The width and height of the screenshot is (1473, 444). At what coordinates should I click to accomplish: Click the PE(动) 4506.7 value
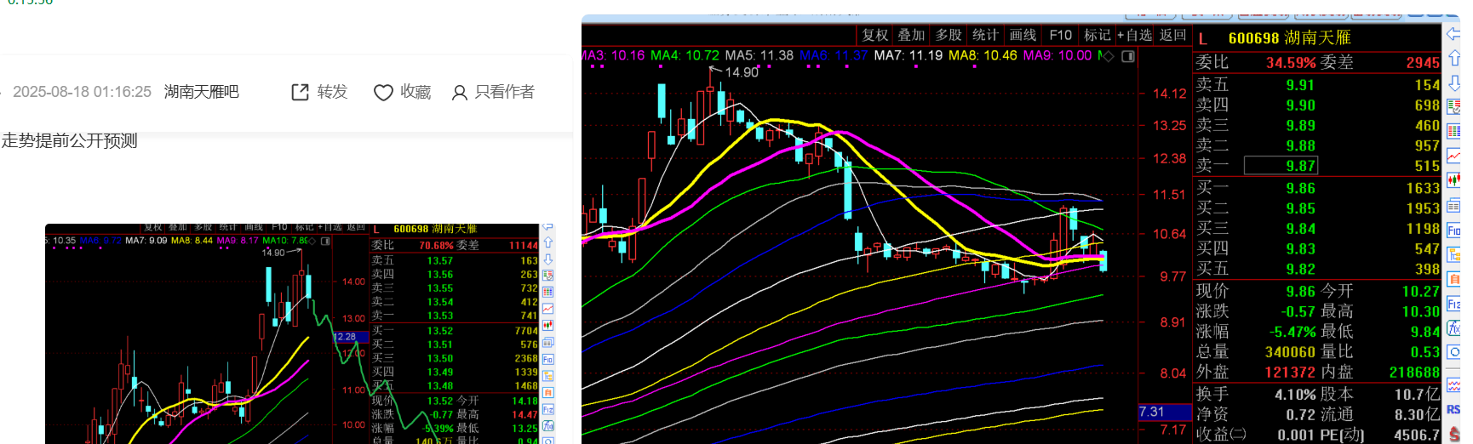click(x=1417, y=435)
